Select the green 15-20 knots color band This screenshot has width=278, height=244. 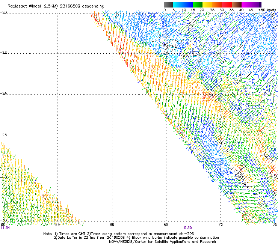pos(198,5)
